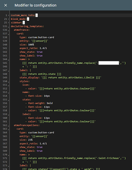Click the redacted string on line 545
Image resolution: width=132 pixels, height=170 pixels.
[109, 63]
